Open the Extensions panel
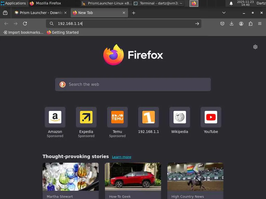This screenshot has height=199, width=266. [250, 24]
